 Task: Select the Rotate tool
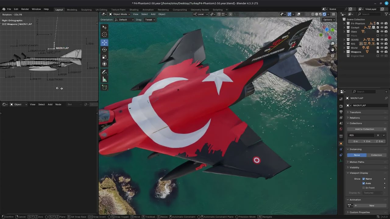coord(105,50)
